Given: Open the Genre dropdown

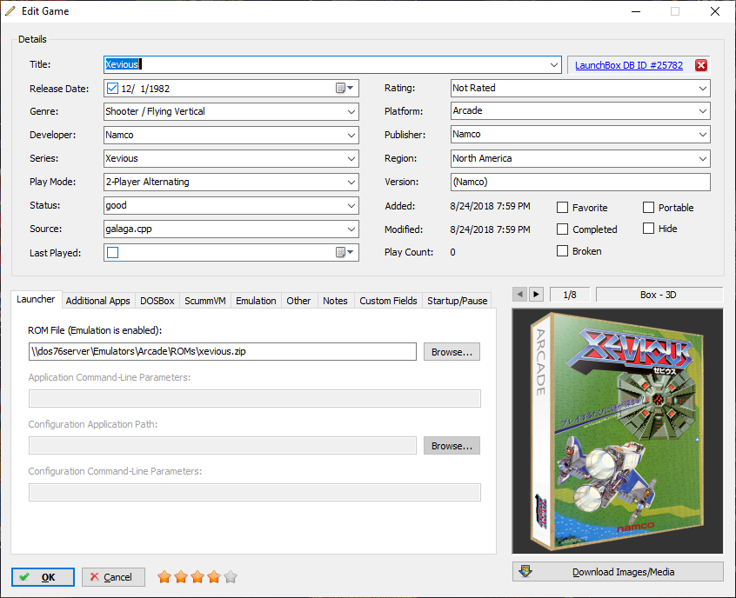Looking at the screenshot, I should coord(351,111).
